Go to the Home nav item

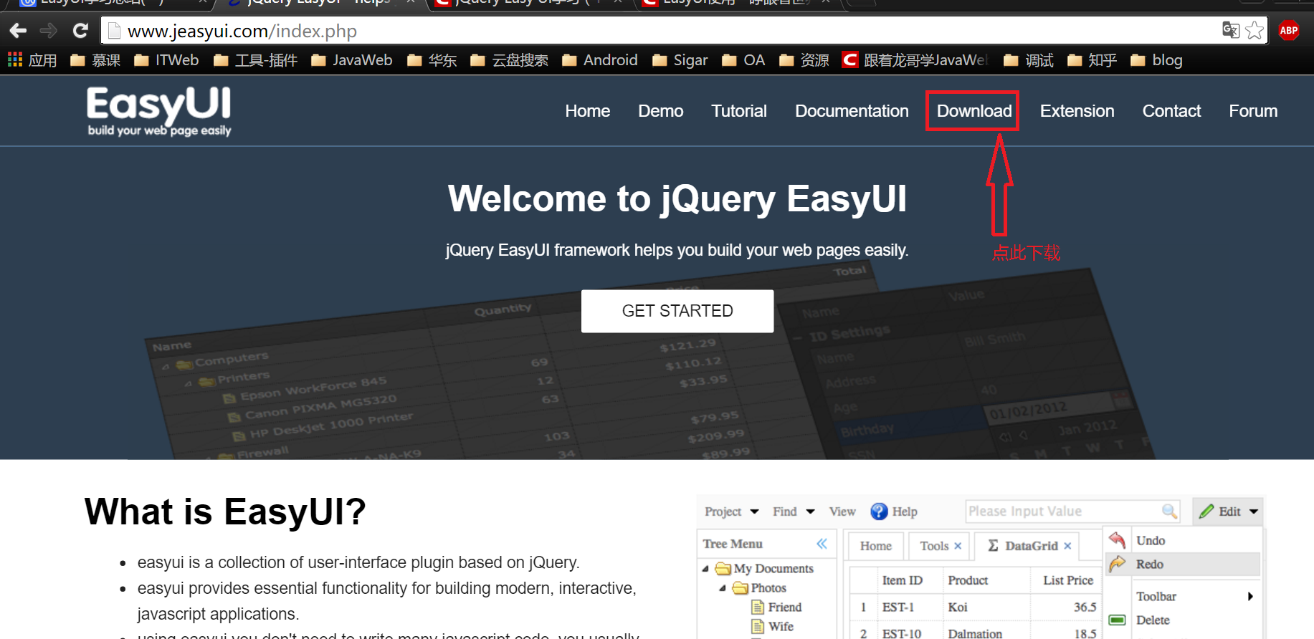coord(588,111)
